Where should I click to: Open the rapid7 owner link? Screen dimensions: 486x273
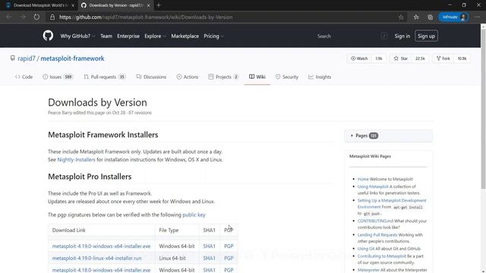point(27,58)
